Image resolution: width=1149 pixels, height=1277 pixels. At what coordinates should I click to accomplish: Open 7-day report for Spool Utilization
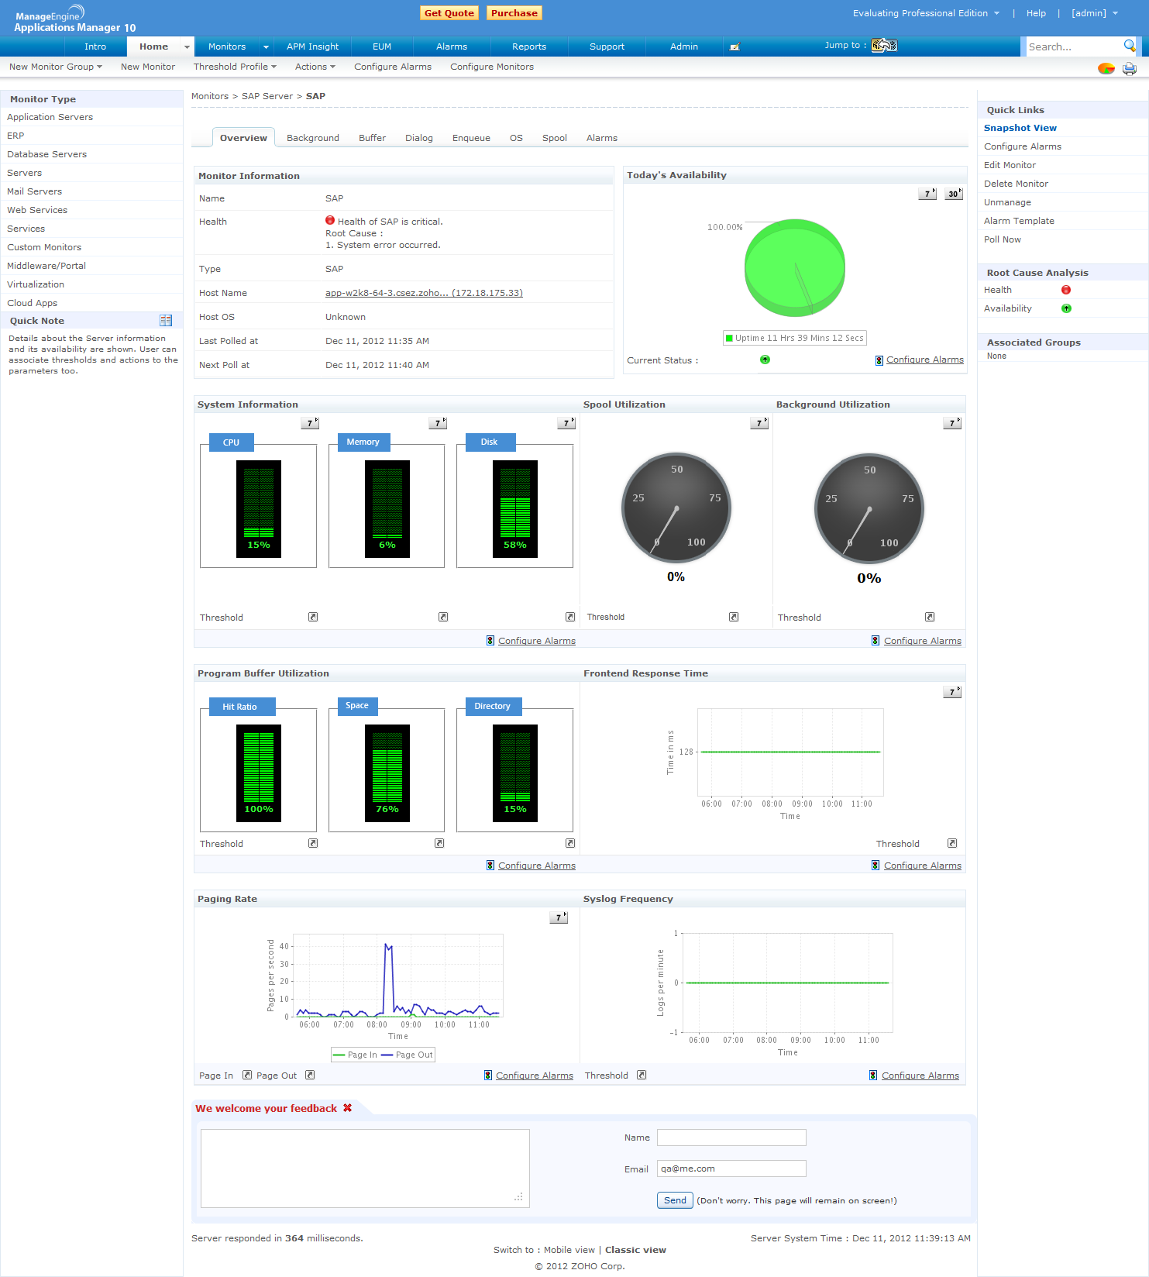point(759,423)
